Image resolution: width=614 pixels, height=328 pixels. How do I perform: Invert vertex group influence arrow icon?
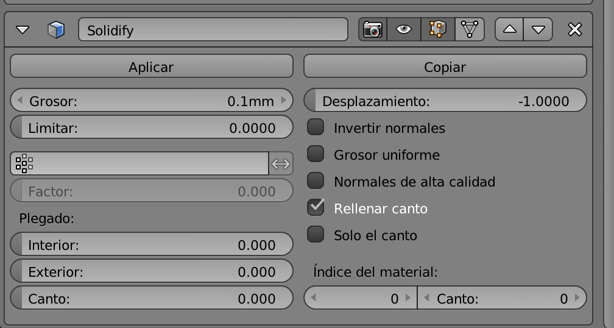pos(280,163)
